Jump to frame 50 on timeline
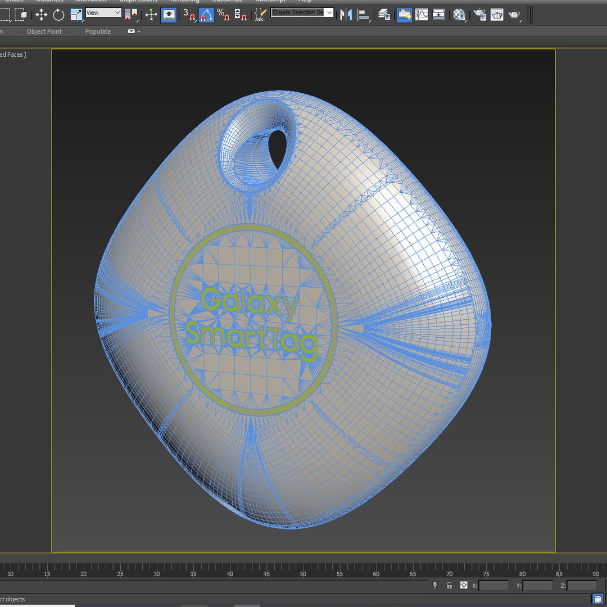The image size is (607, 607). pyautogui.click(x=303, y=574)
